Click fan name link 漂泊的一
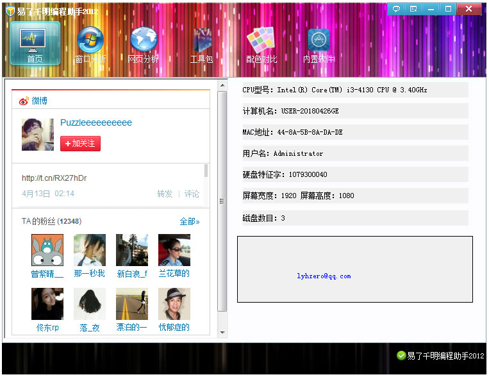Image resolution: width=489 pixels, height=377 pixels. tap(131, 328)
